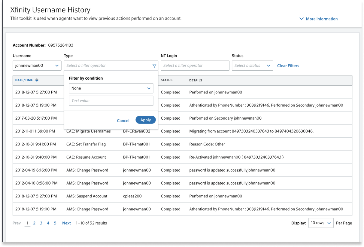Open the Display rows per page dropdown
Viewport: 364px width, 247px height.
tap(320, 223)
